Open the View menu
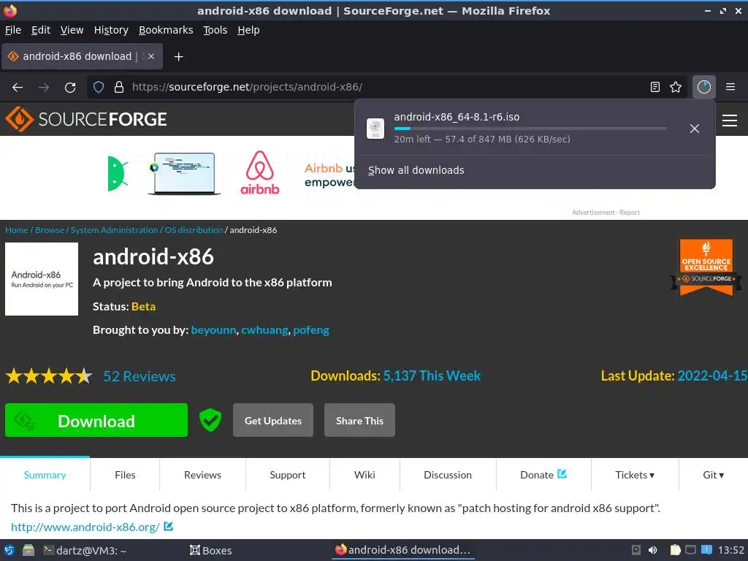748x561 pixels. 72,30
